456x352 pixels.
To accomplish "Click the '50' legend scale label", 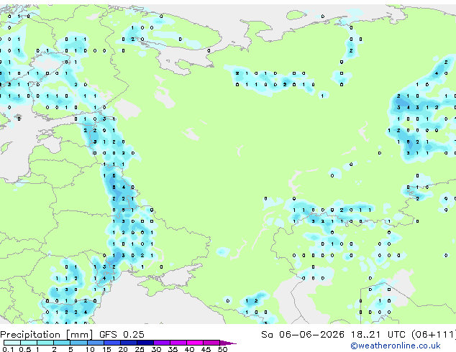I will click(222, 349).
